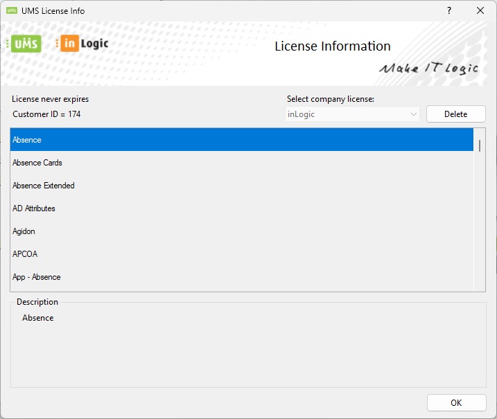
Task: Click the orange inLogic logo in the banner
Action: (85, 44)
